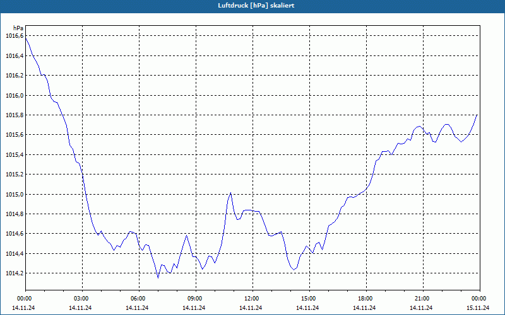
Task: Select the 14.11.24 date under 21:00
Action: pyautogui.click(x=421, y=307)
